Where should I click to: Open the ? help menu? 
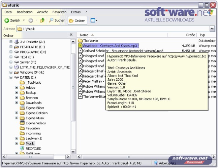click(86, 12)
